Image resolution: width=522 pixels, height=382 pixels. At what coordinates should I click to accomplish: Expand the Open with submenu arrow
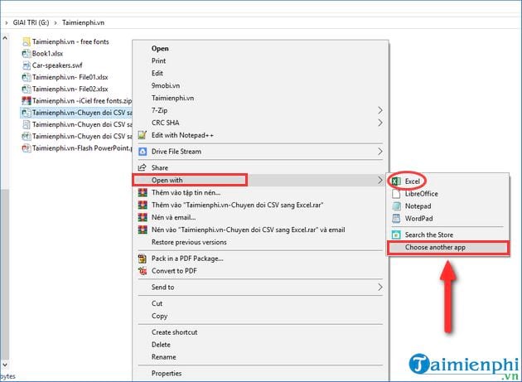(379, 180)
